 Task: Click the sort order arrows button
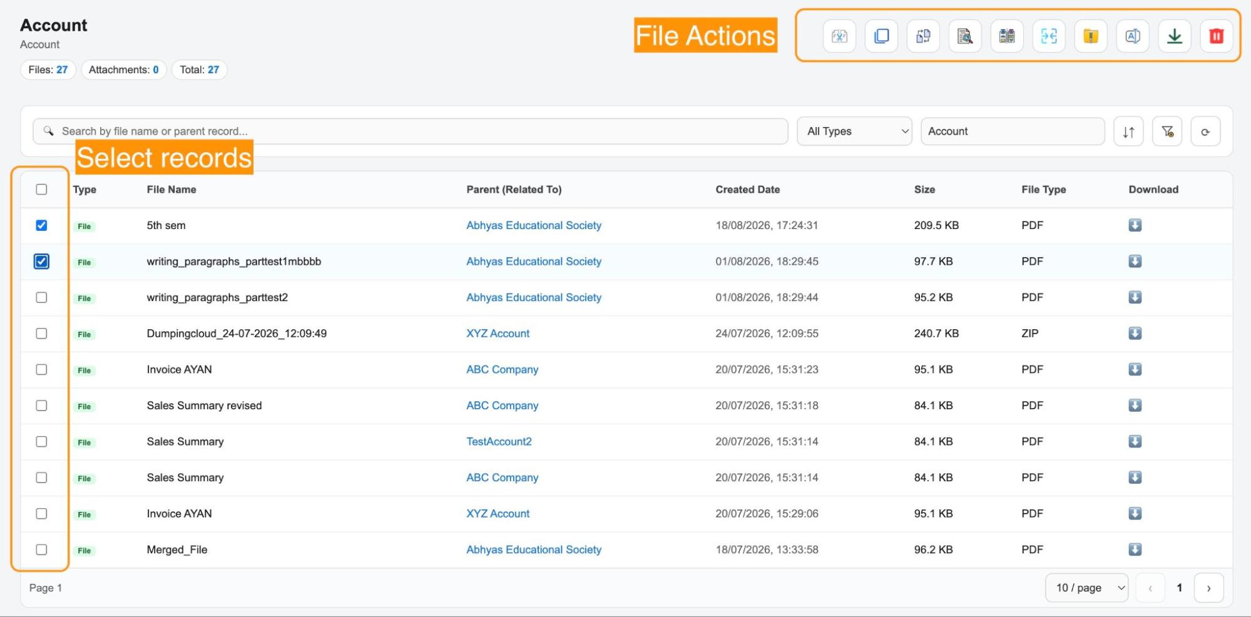pos(1128,131)
